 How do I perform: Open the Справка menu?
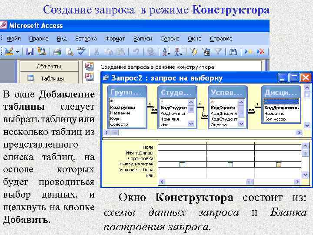[221, 38]
